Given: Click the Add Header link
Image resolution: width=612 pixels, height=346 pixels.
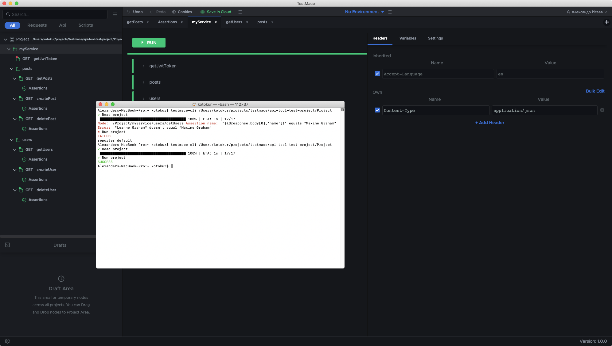Looking at the screenshot, I should click(x=489, y=123).
